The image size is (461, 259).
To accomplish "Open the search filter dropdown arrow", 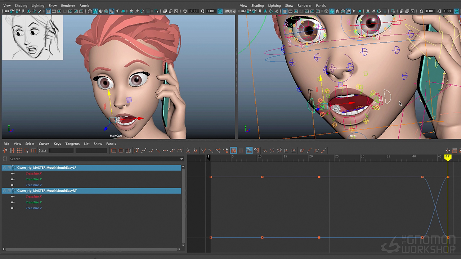I will 182,159.
